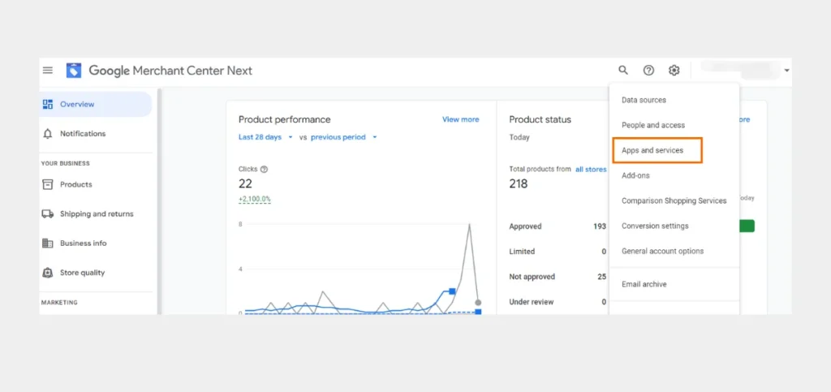Click the Clicks count 22

point(245,183)
